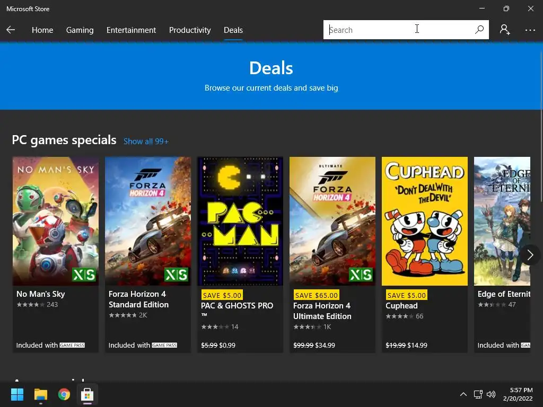
Task: Click the PC games specials heading
Action: point(64,140)
